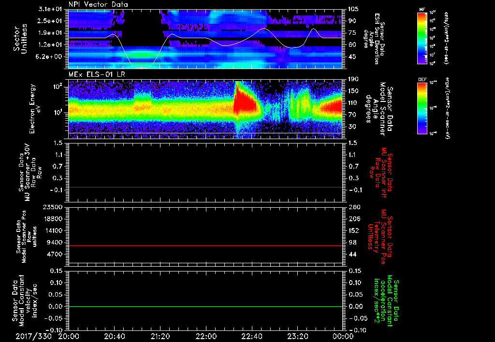495x342 pixels.
Task: Click the 98 telemetry axis value
Action: (352, 242)
